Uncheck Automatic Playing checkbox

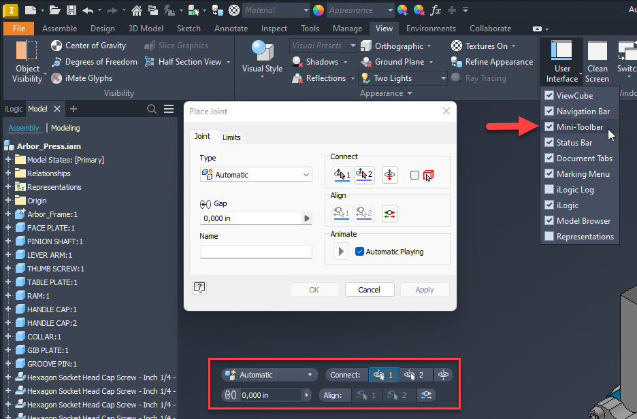(359, 252)
